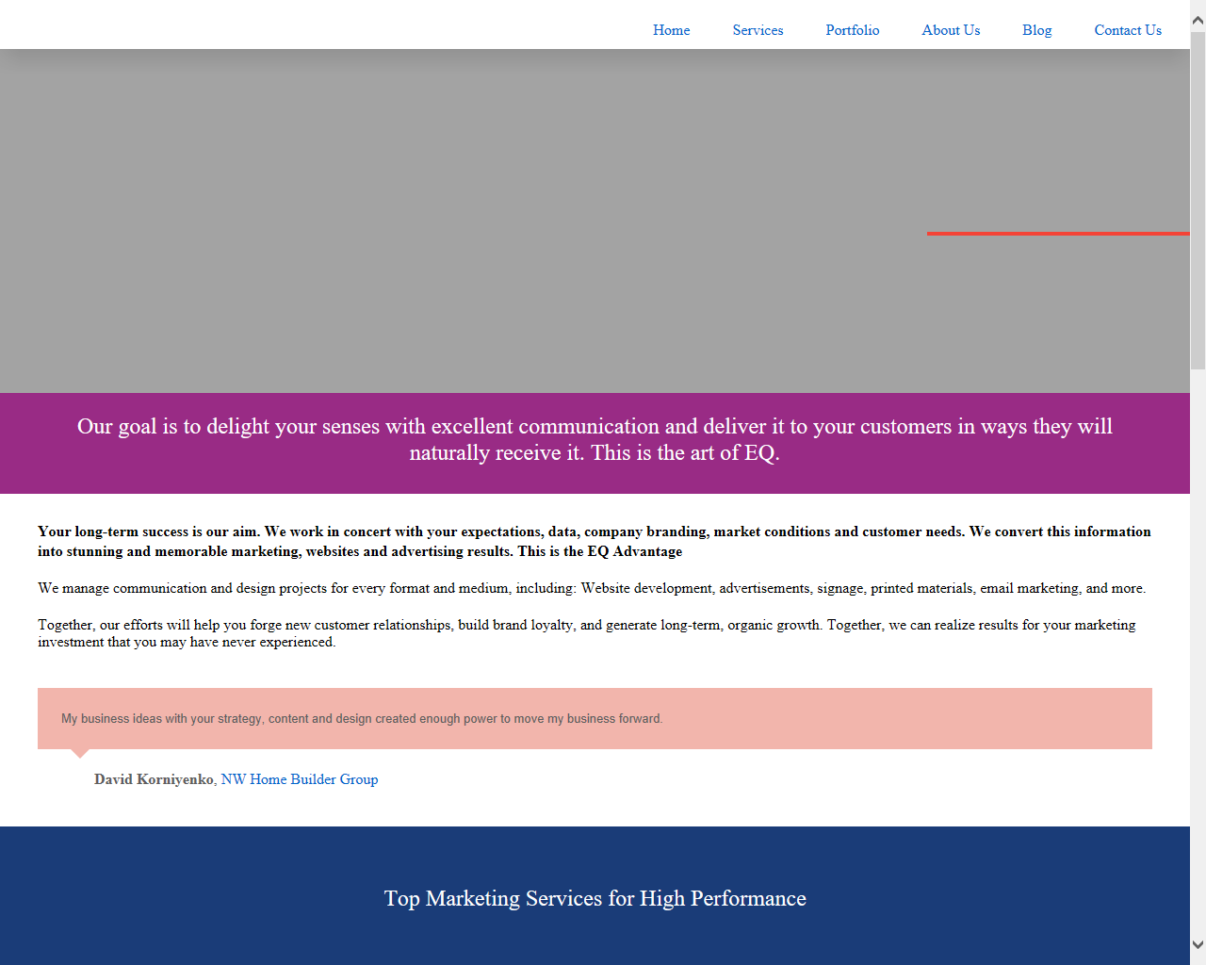This screenshot has height=965, width=1206.
Task: Open the Contact Us page
Action: pyautogui.click(x=1127, y=30)
